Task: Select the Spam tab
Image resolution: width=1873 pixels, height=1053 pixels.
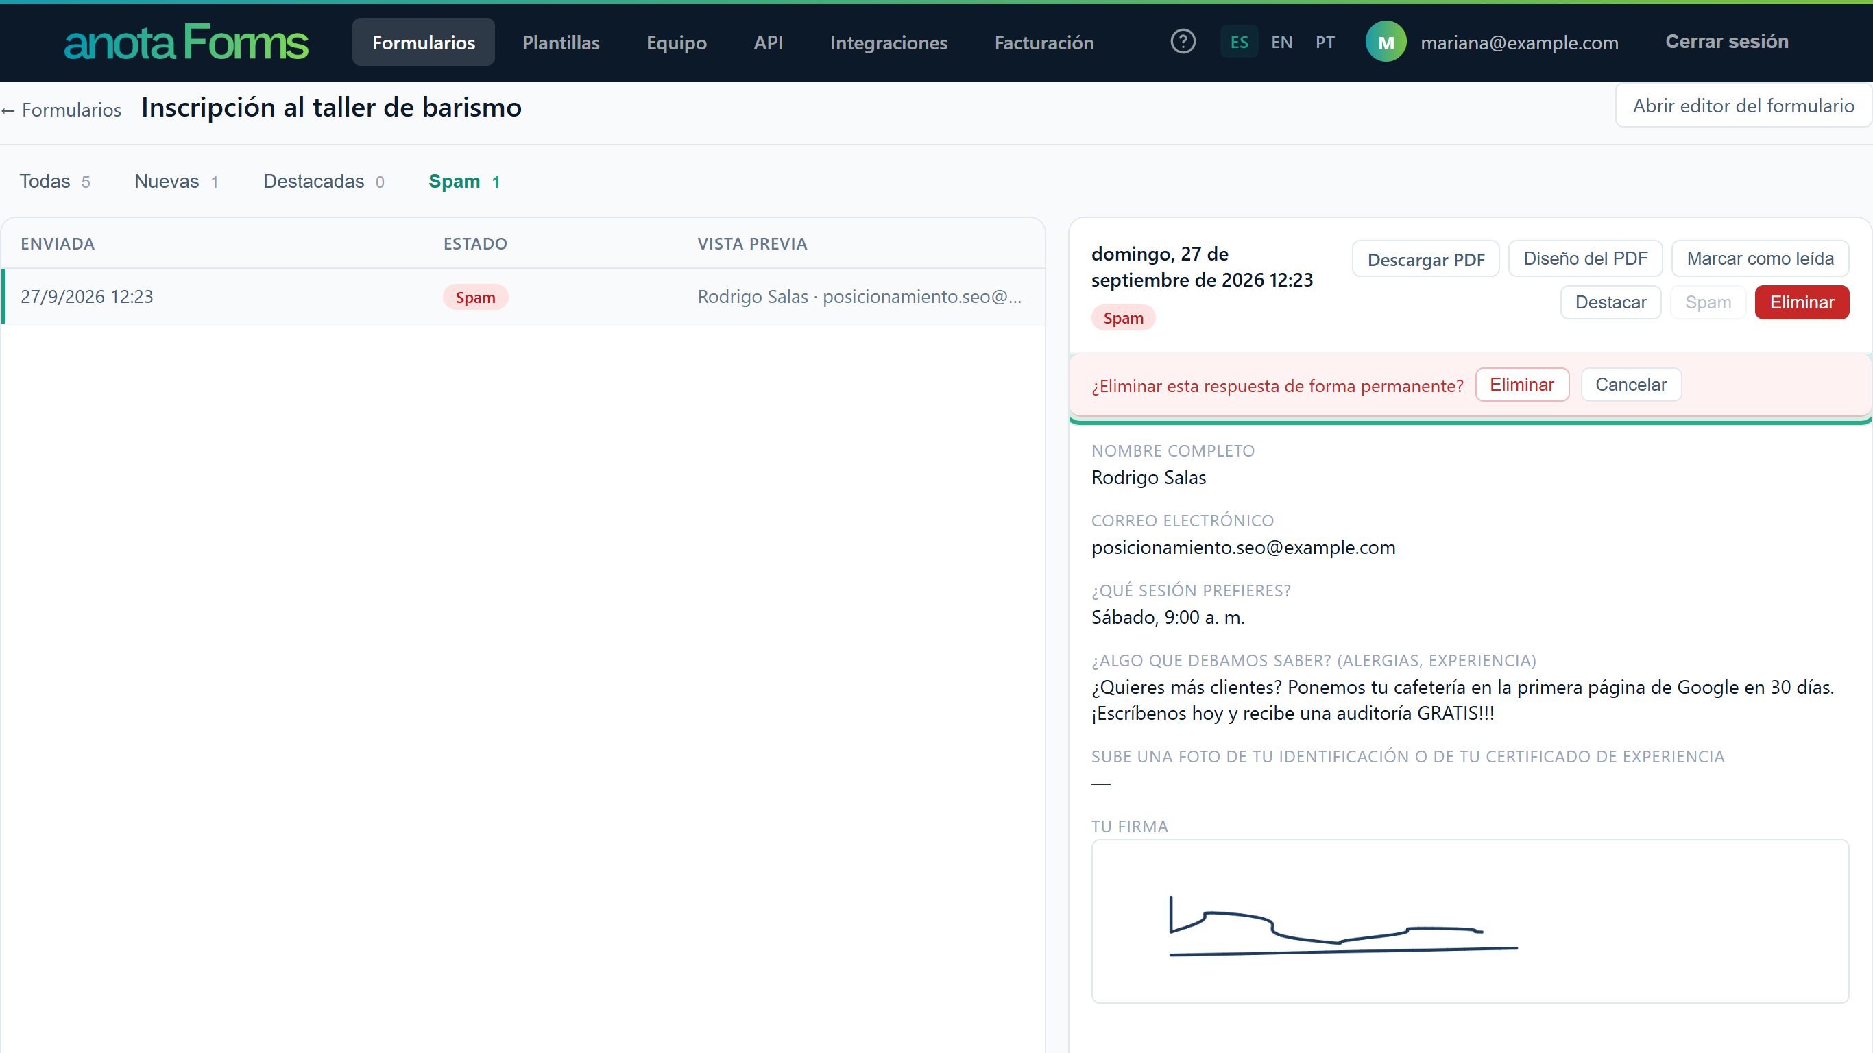Action: [464, 181]
